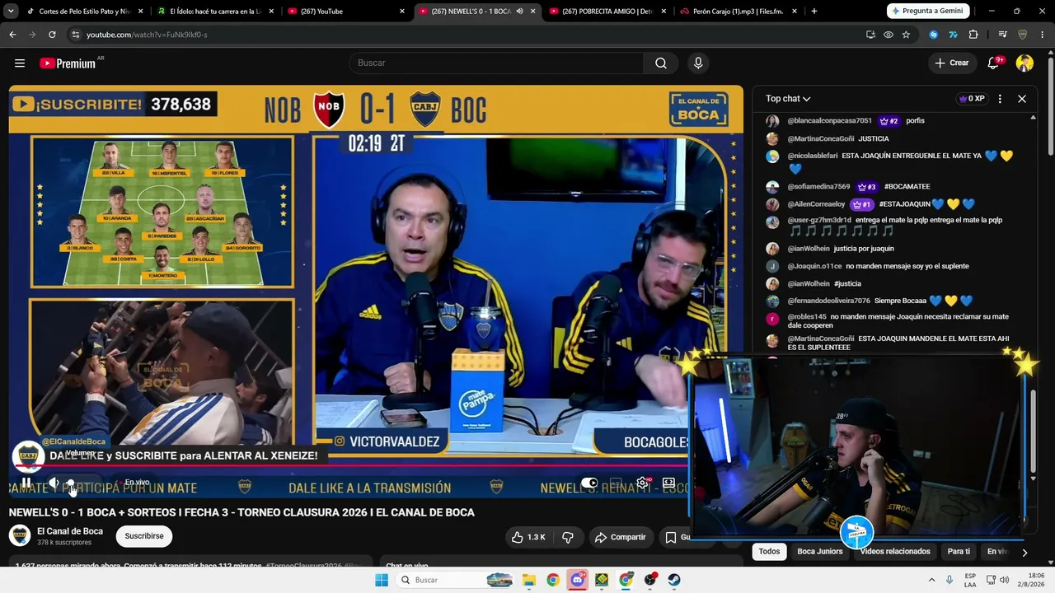Bookmark this page with the star
This screenshot has height=593, width=1055.
[x=906, y=35]
